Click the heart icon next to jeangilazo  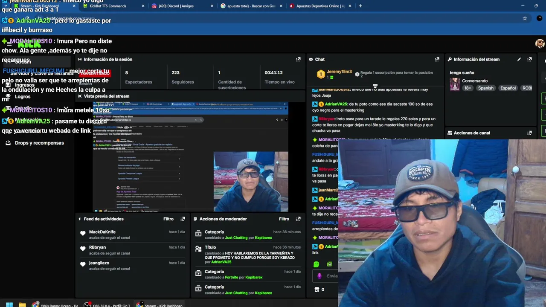pos(83,264)
